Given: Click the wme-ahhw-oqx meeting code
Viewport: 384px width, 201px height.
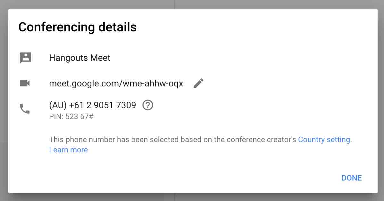Looking at the screenshot, I should point(153,84).
